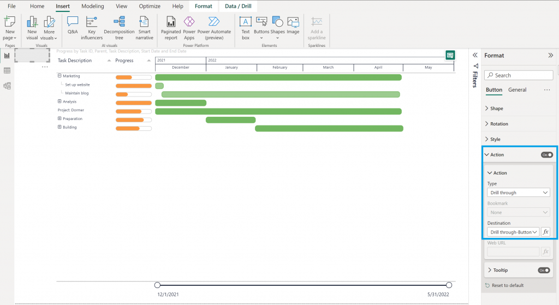Sort by Task Description column header

click(74, 61)
